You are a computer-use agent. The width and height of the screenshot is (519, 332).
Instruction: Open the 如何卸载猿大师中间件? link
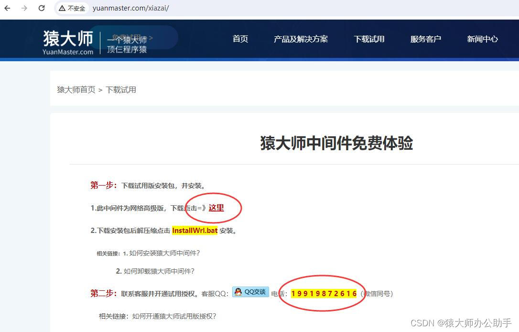(x=159, y=271)
